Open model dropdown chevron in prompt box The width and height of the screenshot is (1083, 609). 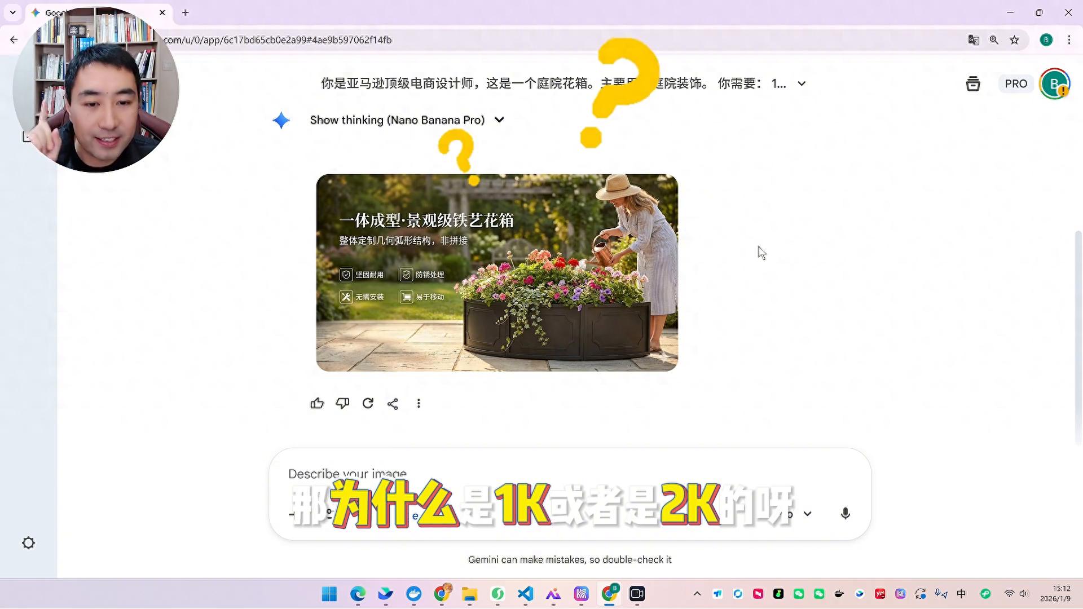tap(808, 514)
